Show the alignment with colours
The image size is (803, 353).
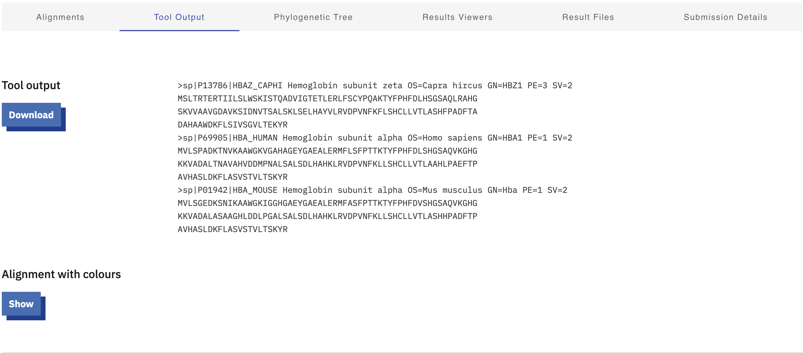tap(21, 304)
